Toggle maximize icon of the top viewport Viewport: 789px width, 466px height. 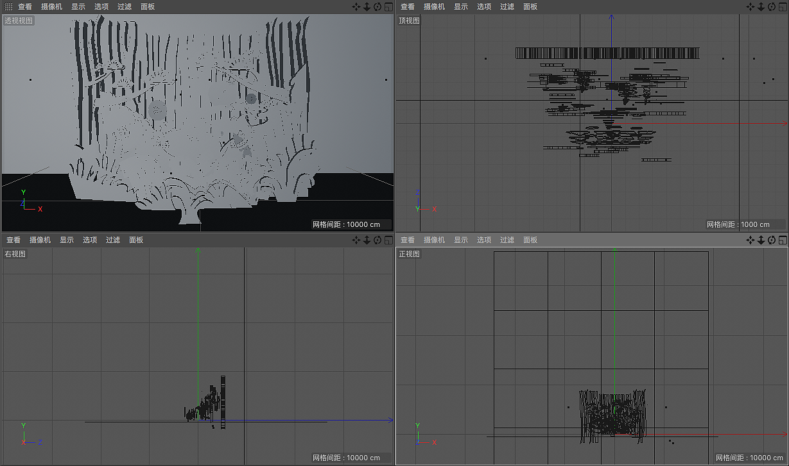781,7
